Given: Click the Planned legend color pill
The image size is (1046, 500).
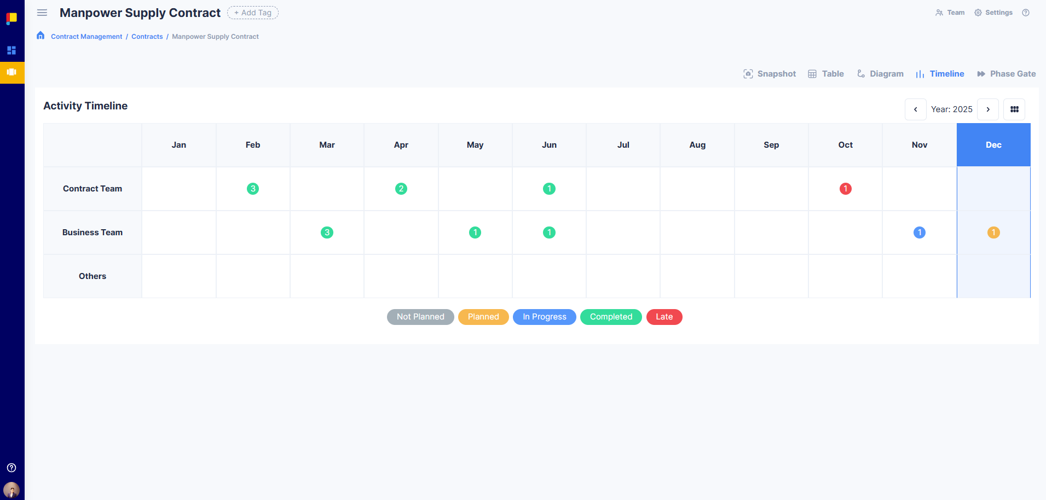Looking at the screenshot, I should [483, 317].
